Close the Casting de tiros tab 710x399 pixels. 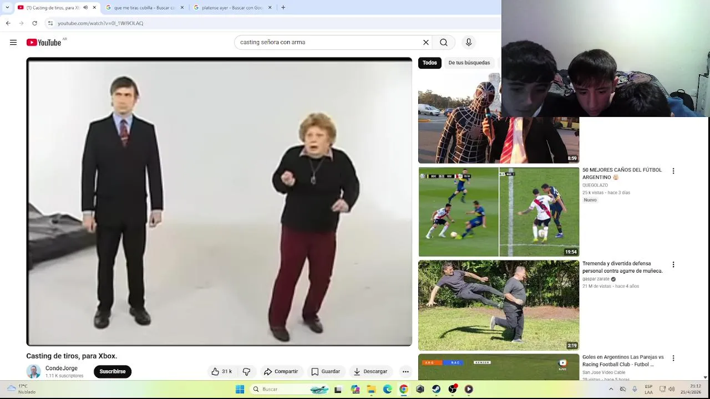(x=94, y=8)
